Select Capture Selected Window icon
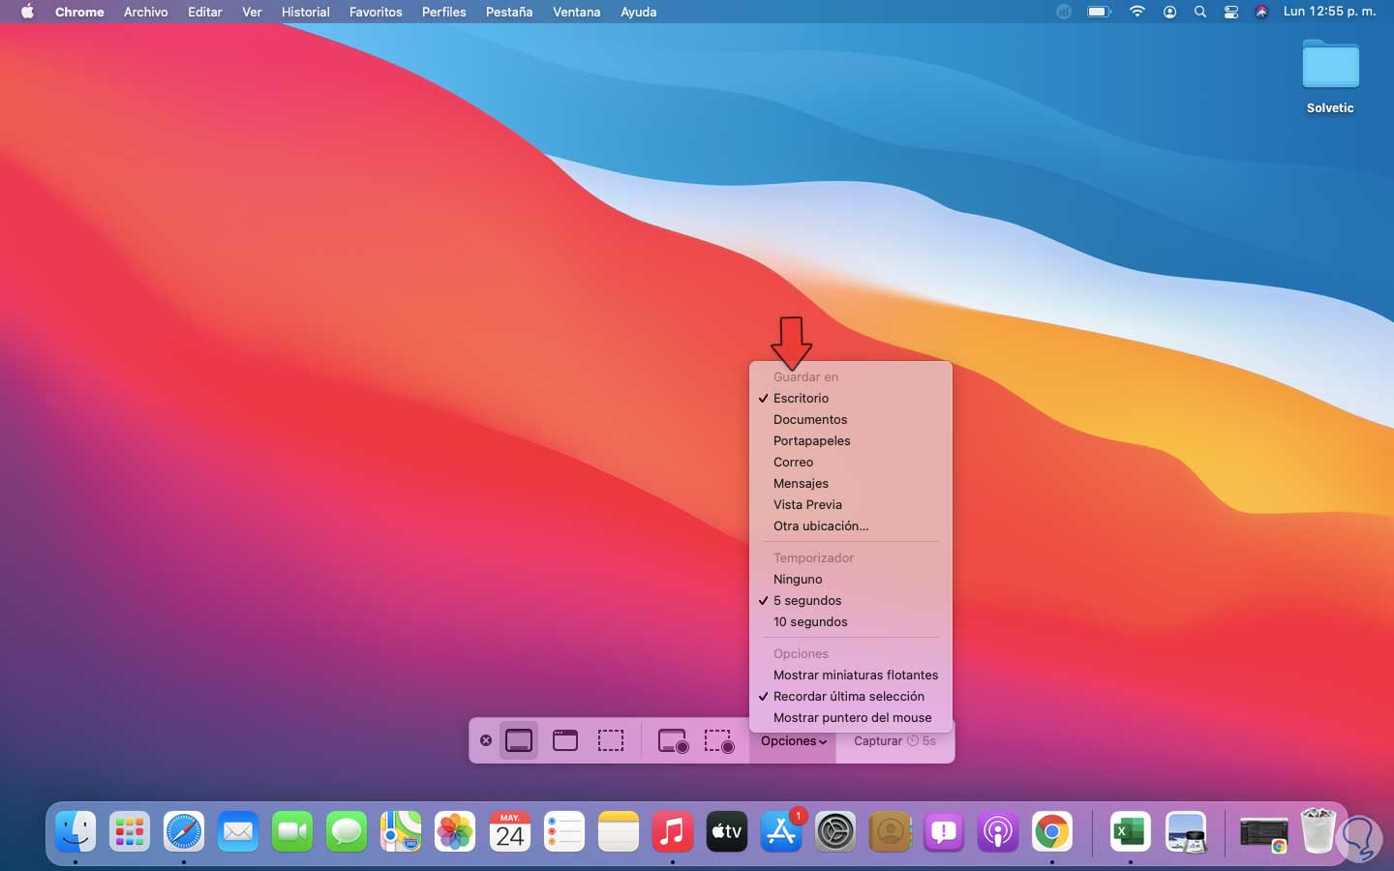 [565, 741]
